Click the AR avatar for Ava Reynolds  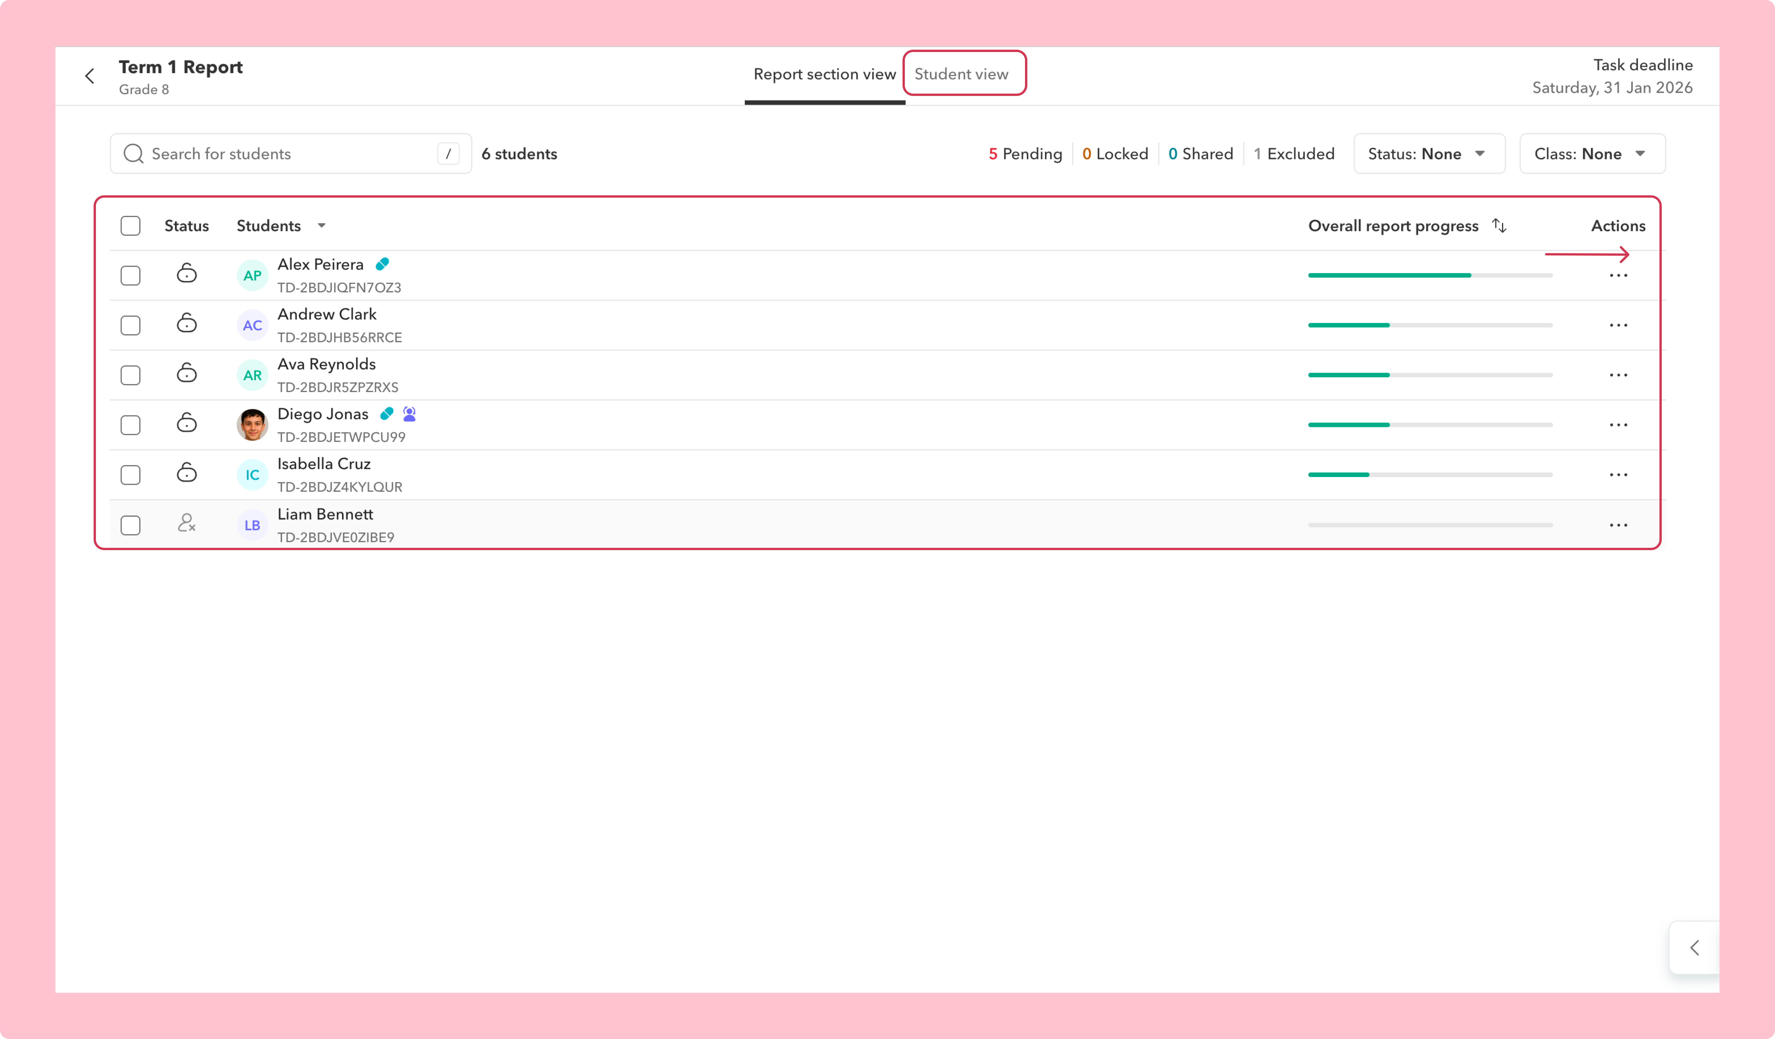252,375
